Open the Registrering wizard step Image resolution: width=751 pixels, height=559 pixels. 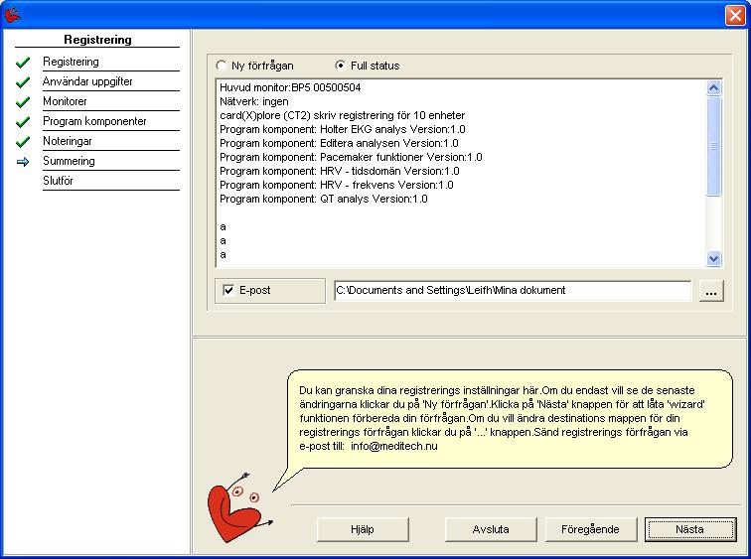[x=71, y=62]
